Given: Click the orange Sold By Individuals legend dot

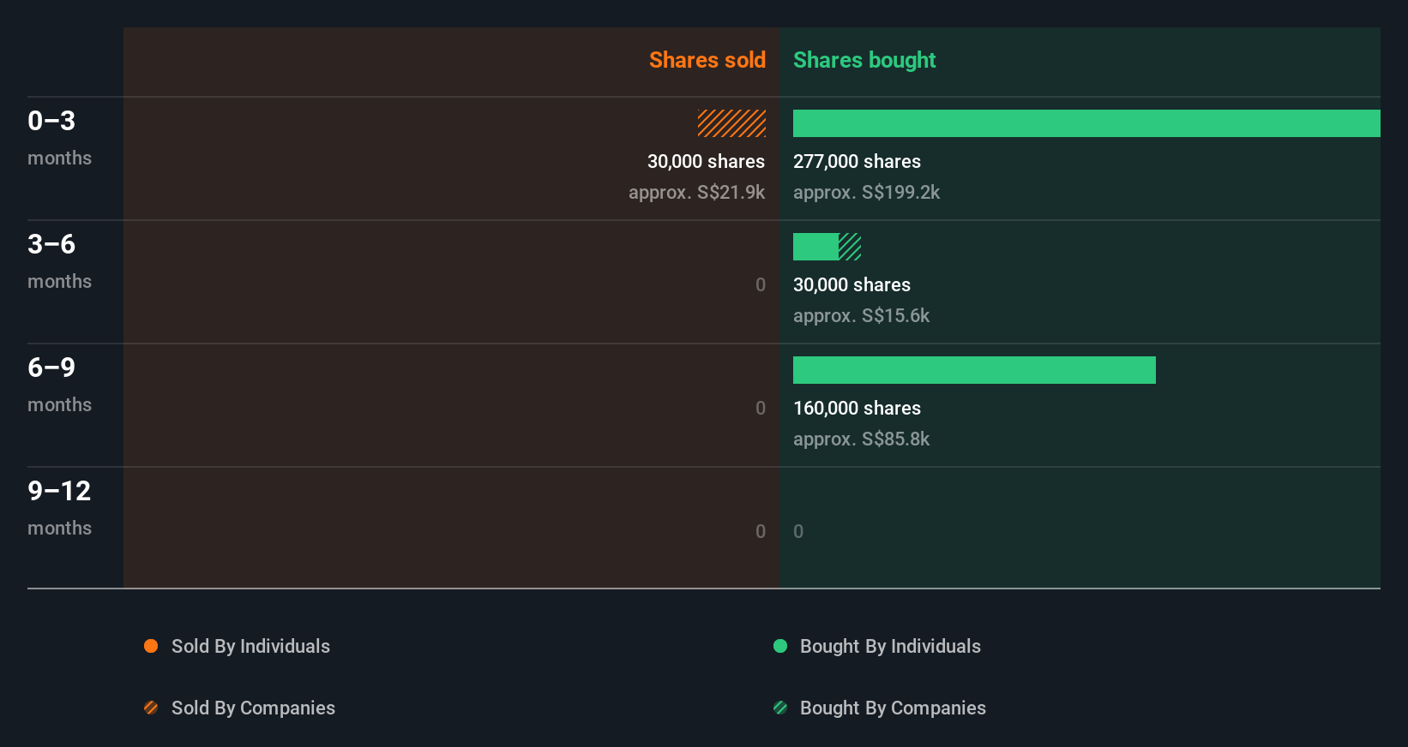Looking at the screenshot, I should pos(151,646).
